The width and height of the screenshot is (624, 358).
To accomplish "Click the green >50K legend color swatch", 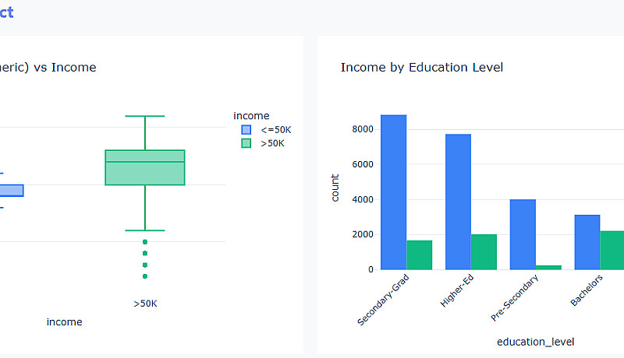I will pos(246,143).
